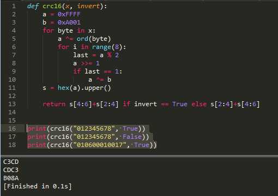Click the shift operator on line 8
Image resolution: width=278 pixels, height=196 pixels.
tap(87, 63)
